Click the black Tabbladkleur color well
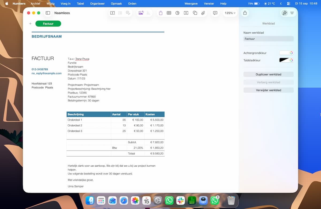Viewport: 321px width, 209px height. tap(284, 60)
